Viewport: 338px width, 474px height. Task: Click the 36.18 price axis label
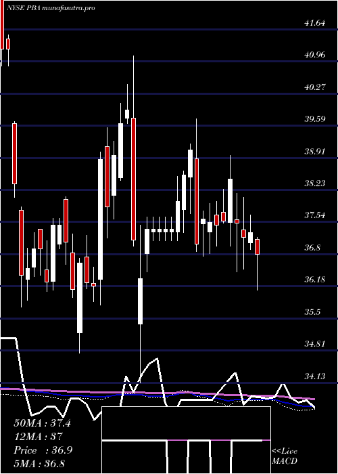[315, 280]
